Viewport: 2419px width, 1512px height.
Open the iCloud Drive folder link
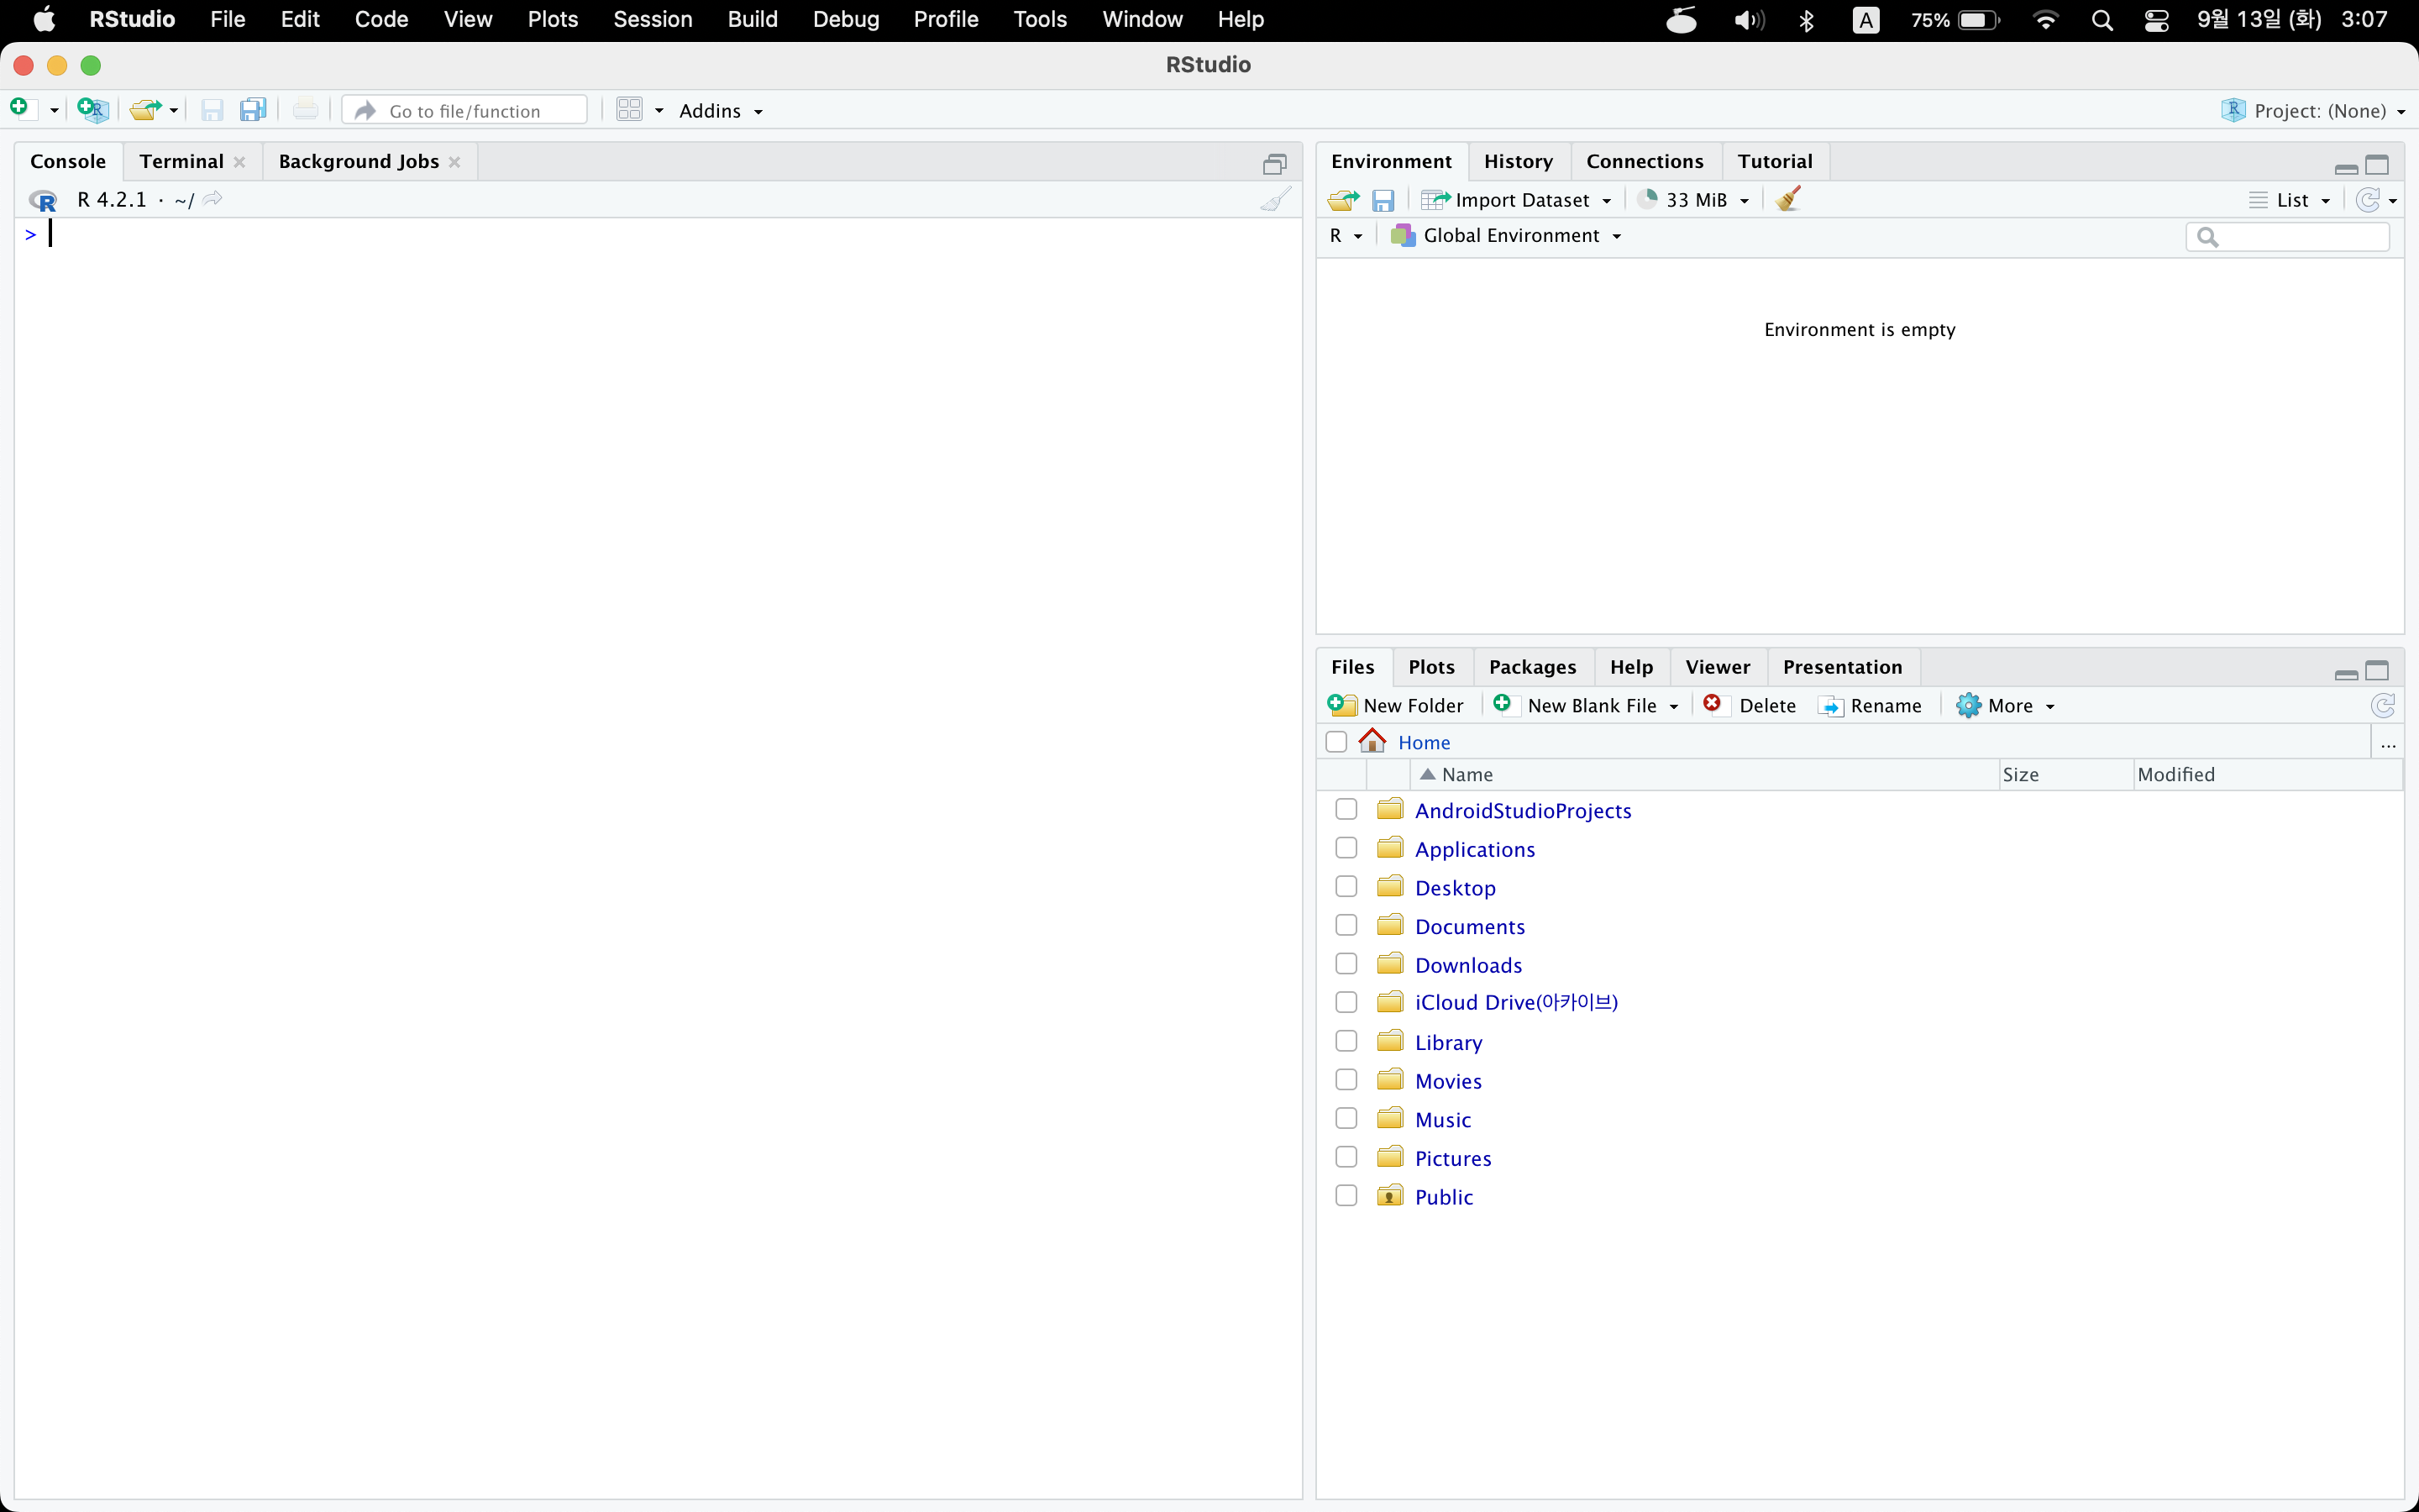(1515, 1003)
